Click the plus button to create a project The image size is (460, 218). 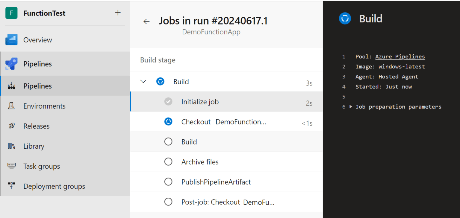118,13
